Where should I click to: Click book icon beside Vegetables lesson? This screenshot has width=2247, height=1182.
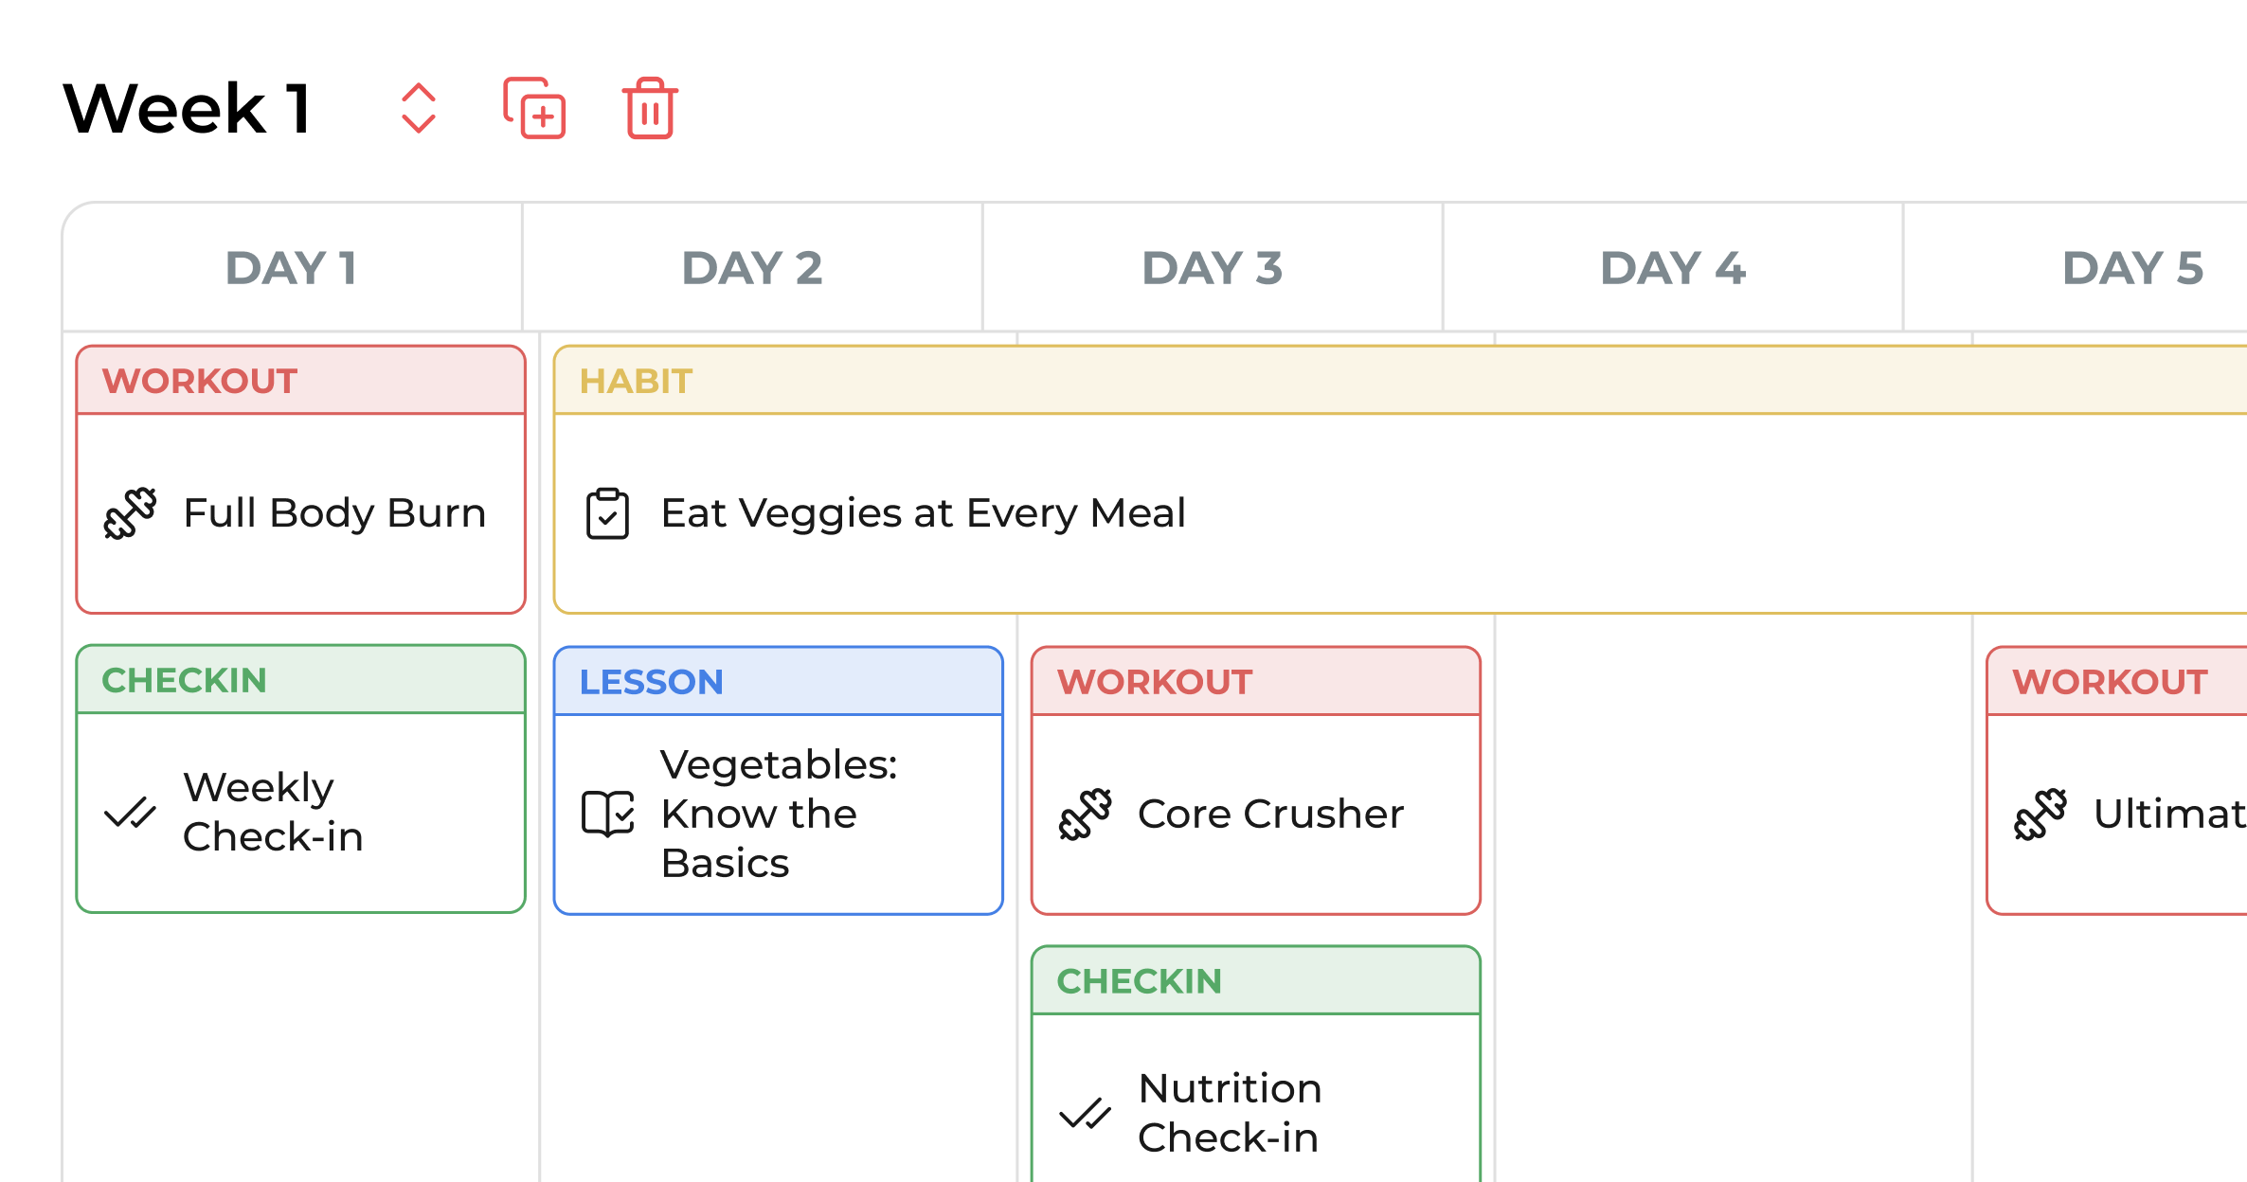point(607,814)
